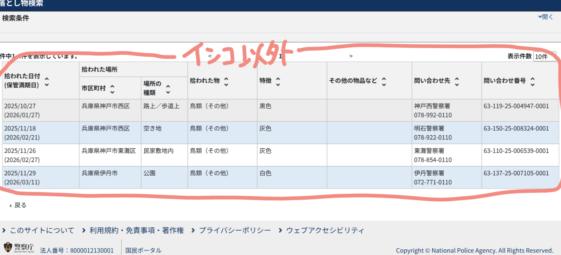Image resolution: width=561 pixels, height=255 pixels.
Task: Sort by 拾われた物 column arrows
Action: point(226,81)
